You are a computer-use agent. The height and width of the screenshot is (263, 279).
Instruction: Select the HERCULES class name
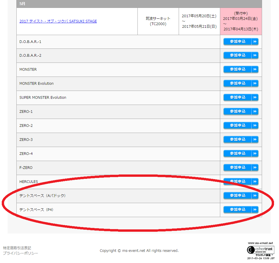click(29, 182)
